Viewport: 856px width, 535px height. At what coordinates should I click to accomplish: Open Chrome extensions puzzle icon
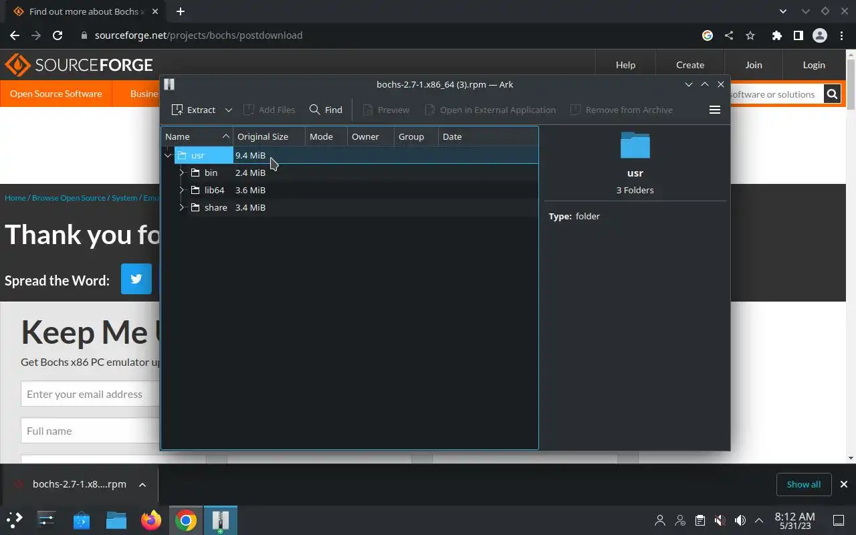tap(776, 35)
